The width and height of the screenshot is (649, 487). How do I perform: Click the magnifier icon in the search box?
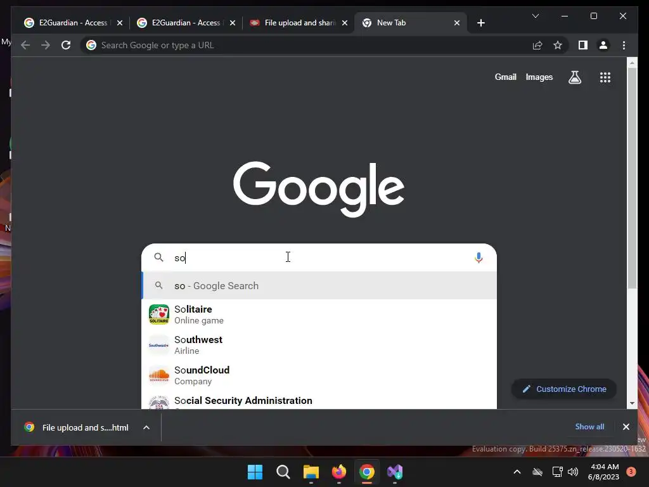(x=158, y=257)
